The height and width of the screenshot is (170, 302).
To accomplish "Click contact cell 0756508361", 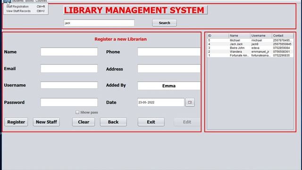I will [283, 51].
